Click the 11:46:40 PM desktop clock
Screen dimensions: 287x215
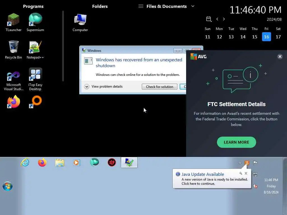255,10
